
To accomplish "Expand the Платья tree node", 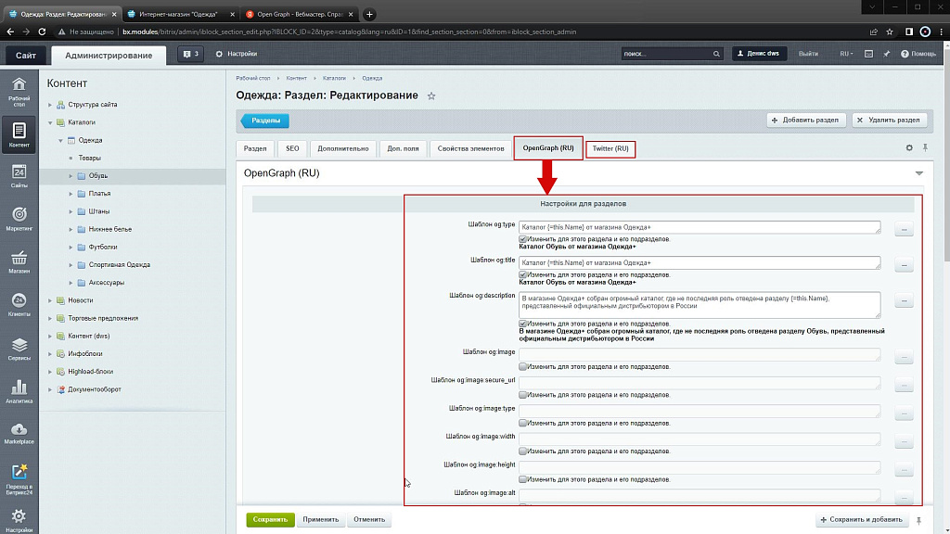I will point(70,194).
